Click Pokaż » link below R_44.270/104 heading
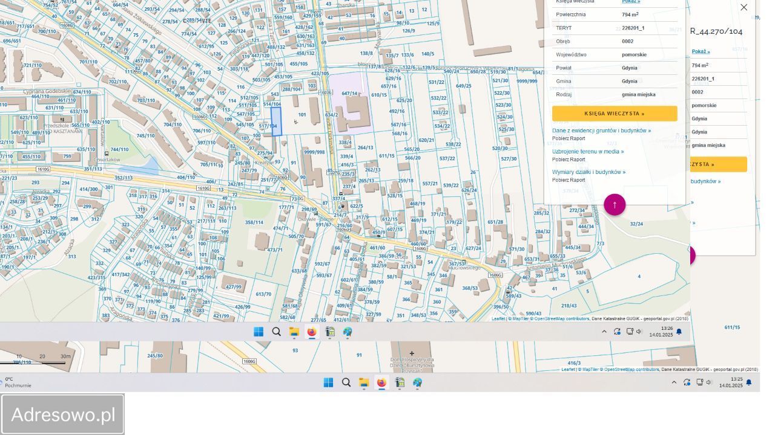 (701, 51)
